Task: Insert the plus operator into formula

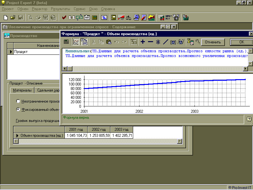Action: (x=143, y=42)
